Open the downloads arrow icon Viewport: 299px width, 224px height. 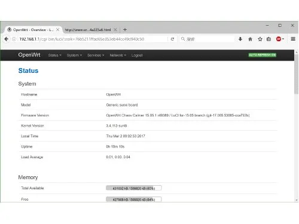point(240,39)
